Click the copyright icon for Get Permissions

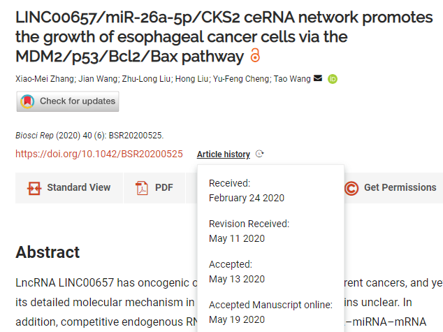351,188
